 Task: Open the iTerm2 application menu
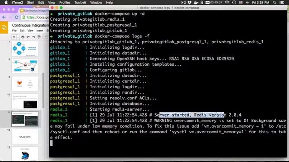[18, 2]
